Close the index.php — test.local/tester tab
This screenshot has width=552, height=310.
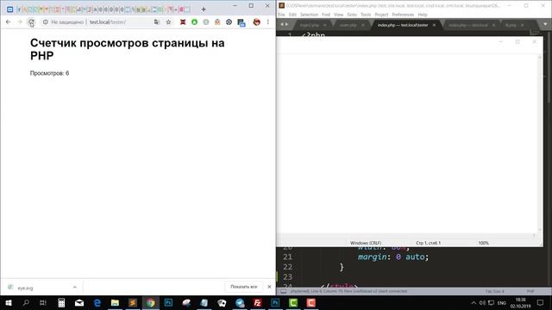pyautogui.click(x=434, y=25)
